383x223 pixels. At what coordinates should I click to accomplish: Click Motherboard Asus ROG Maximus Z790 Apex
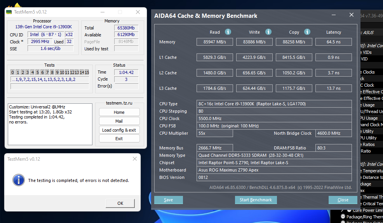[274, 170]
